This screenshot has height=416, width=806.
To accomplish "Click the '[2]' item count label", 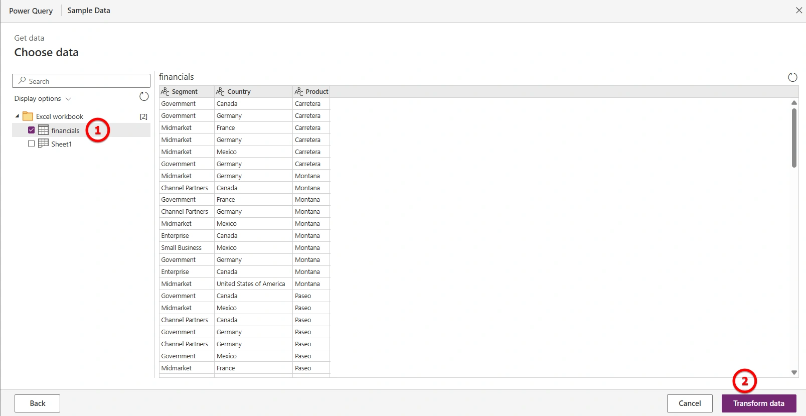I will pyautogui.click(x=143, y=116).
